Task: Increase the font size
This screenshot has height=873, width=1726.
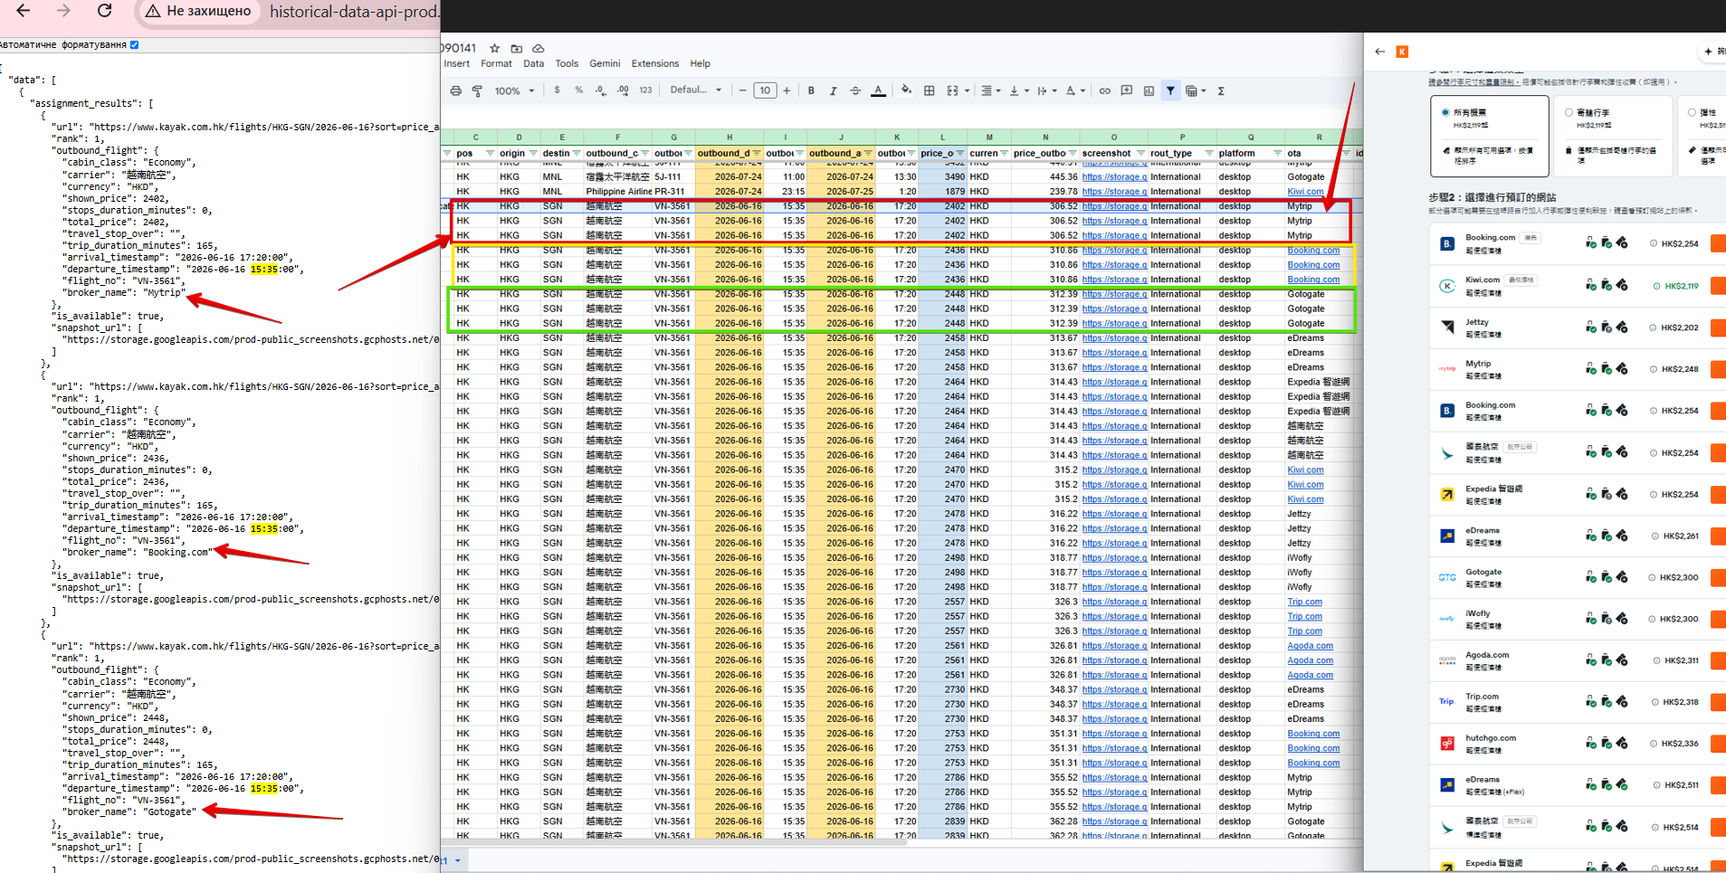Action: click(x=787, y=90)
